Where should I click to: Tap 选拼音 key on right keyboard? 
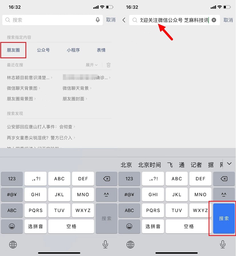coord(153,226)
